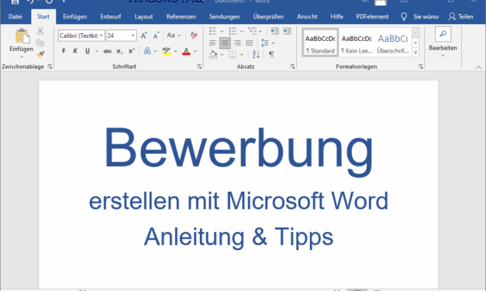Expand the styles gallery more arrow
Viewport: 486px width, 291px height.
(x=415, y=53)
